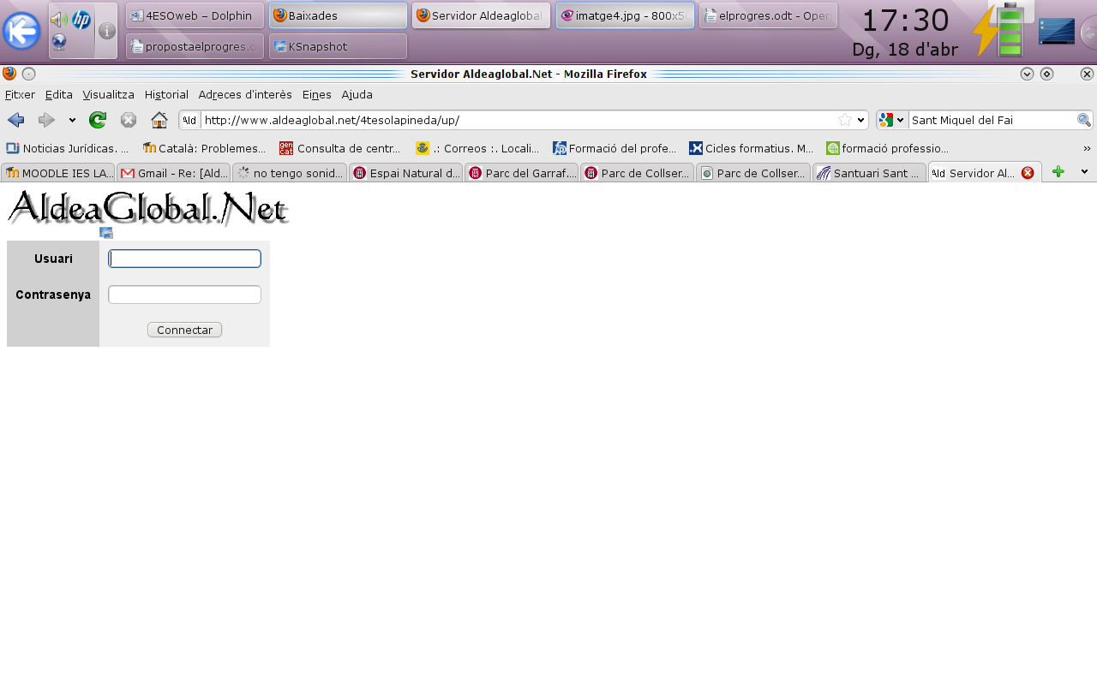Viewport: 1097px width, 685px height.
Task: Open the Eines menu
Action: click(x=316, y=94)
